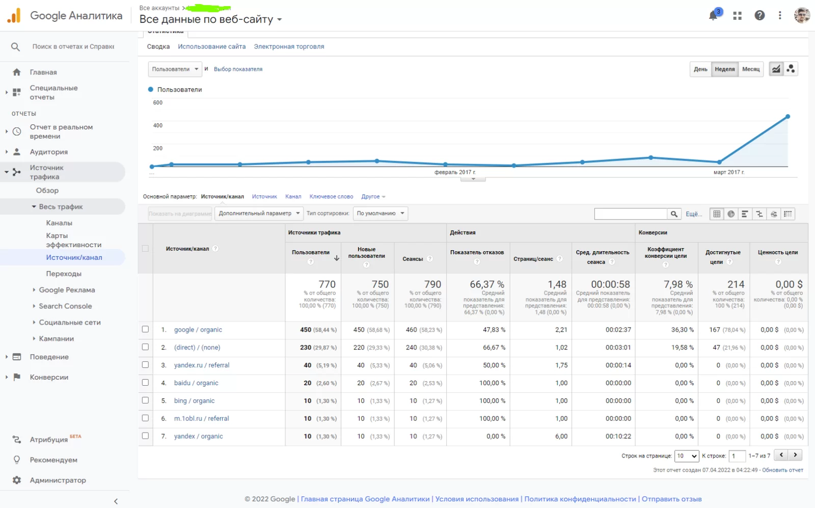Image resolution: width=815 pixels, height=508 pixels.
Task: Switch to motion chart view
Action: click(791, 69)
